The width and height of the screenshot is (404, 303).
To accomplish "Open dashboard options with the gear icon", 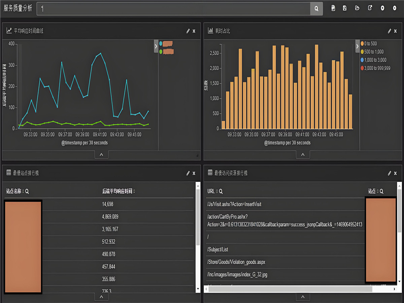I will coord(395,8).
